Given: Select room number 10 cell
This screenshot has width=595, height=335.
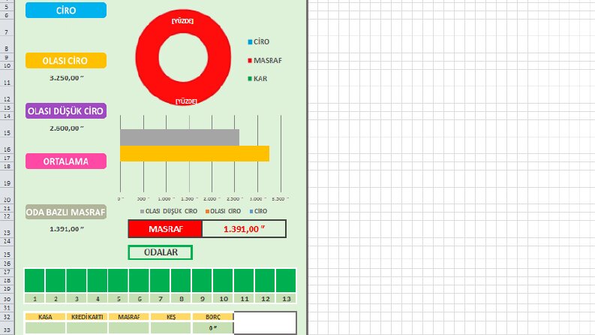Looking at the screenshot, I should [223, 298].
